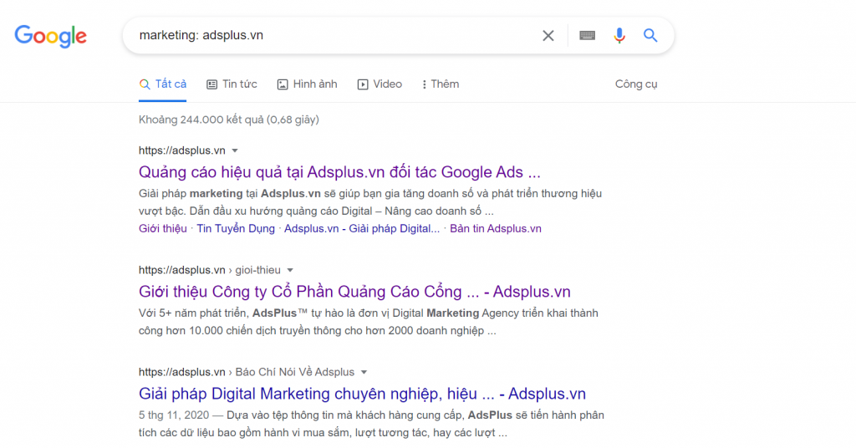Open the Công cụ tools option
This screenshot has height=448, width=856.
click(x=636, y=84)
